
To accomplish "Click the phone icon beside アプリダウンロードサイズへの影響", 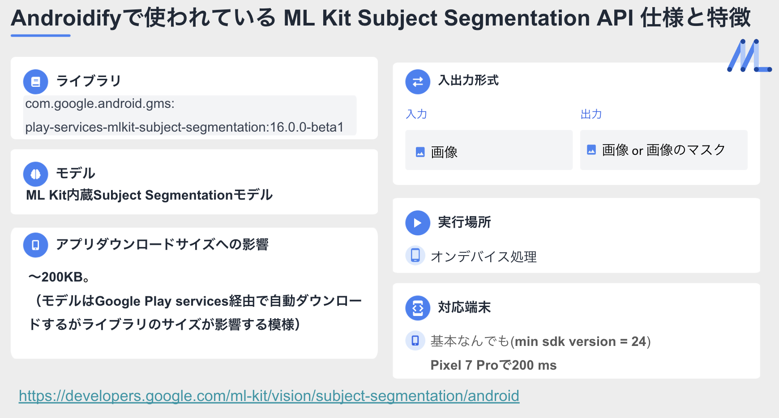I will pyautogui.click(x=35, y=245).
